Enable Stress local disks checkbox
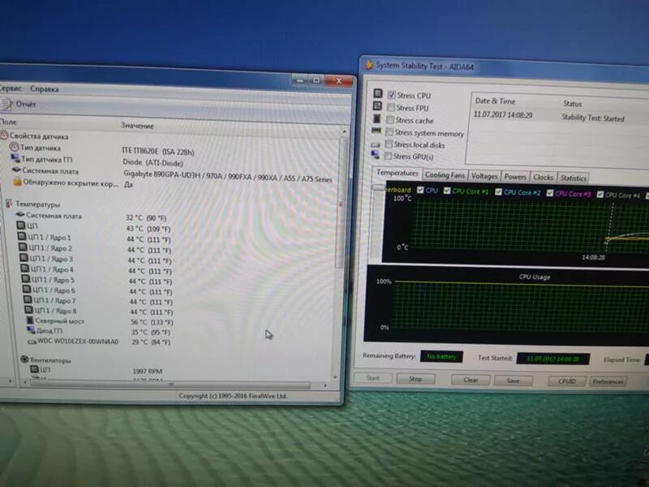Viewport: 649px width, 487px height. click(389, 144)
